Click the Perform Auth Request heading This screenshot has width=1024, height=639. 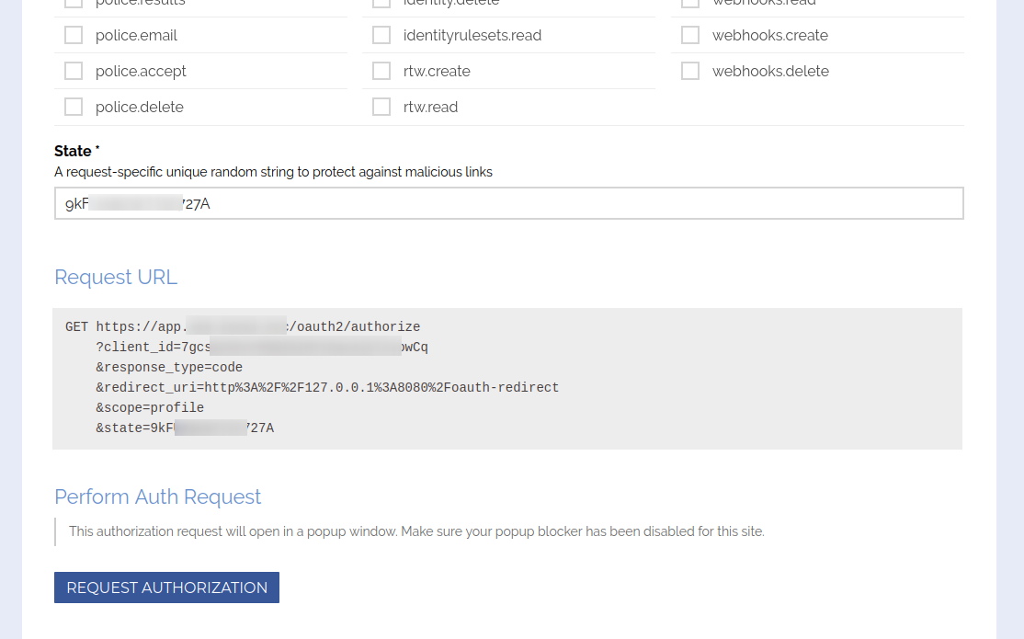157,497
